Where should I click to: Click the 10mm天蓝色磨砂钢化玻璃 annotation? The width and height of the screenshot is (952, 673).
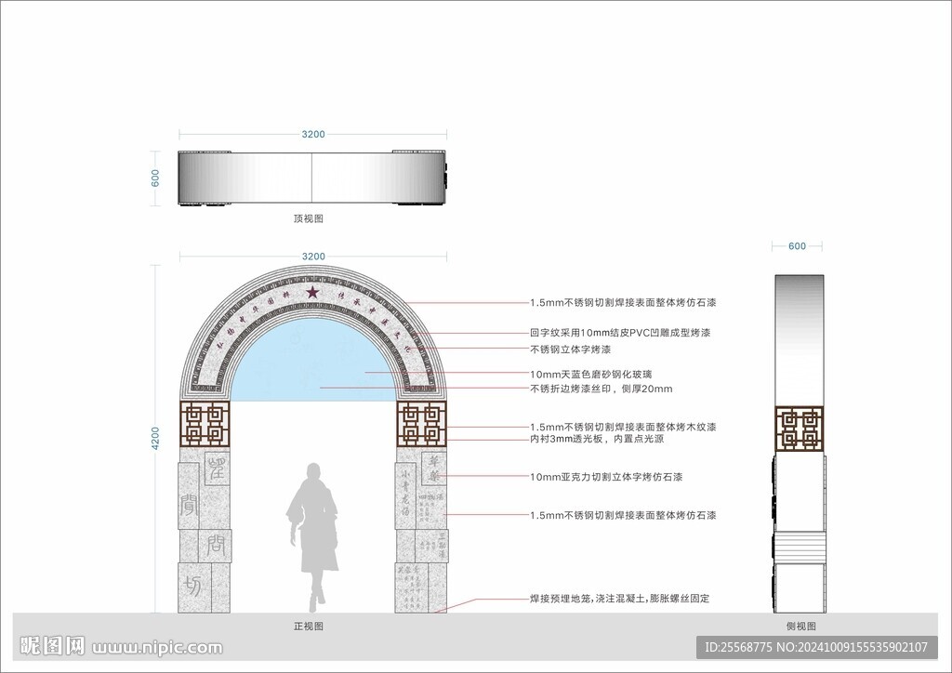pyautogui.click(x=590, y=375)
